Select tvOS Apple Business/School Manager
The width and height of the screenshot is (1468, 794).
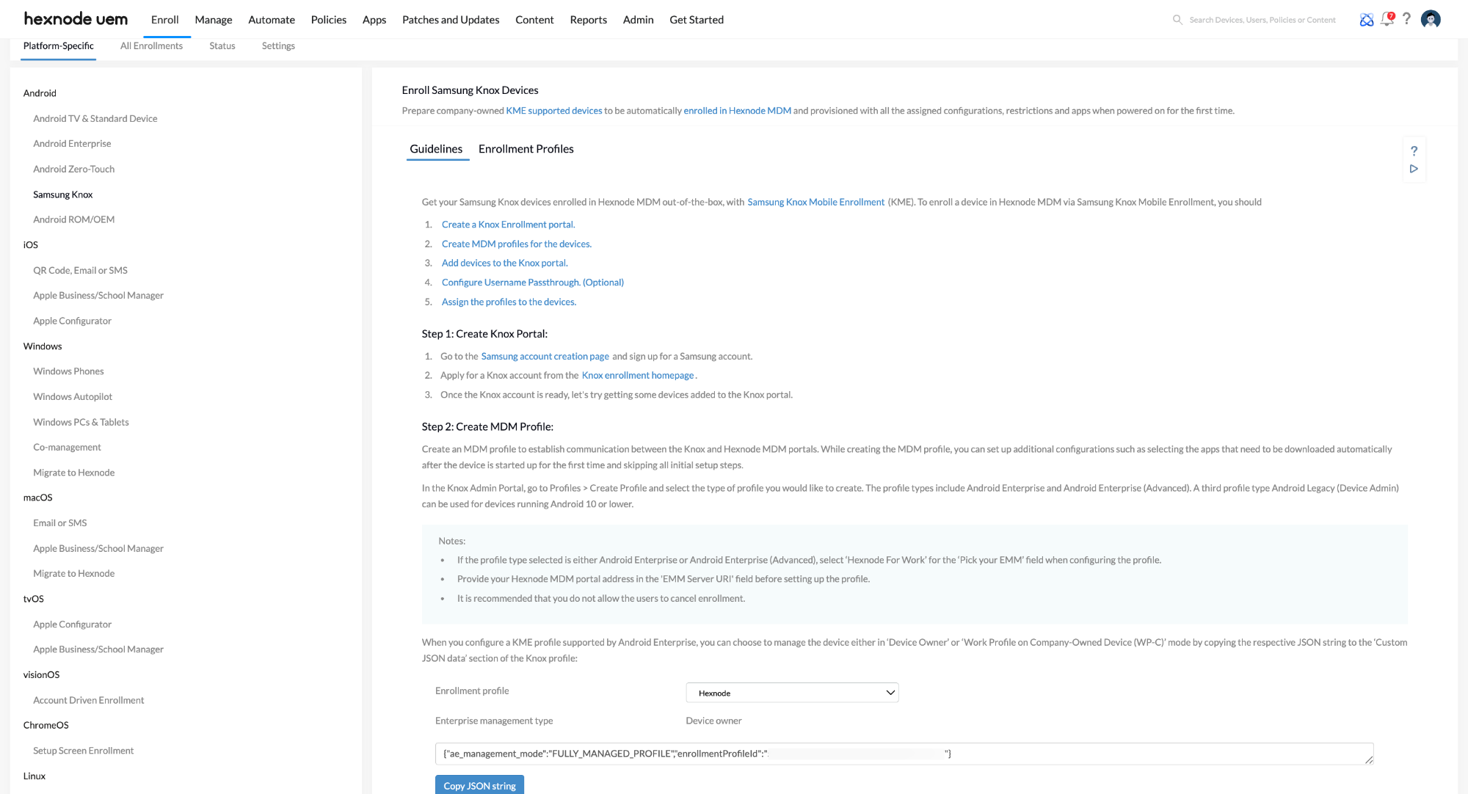tap(98, 649)
